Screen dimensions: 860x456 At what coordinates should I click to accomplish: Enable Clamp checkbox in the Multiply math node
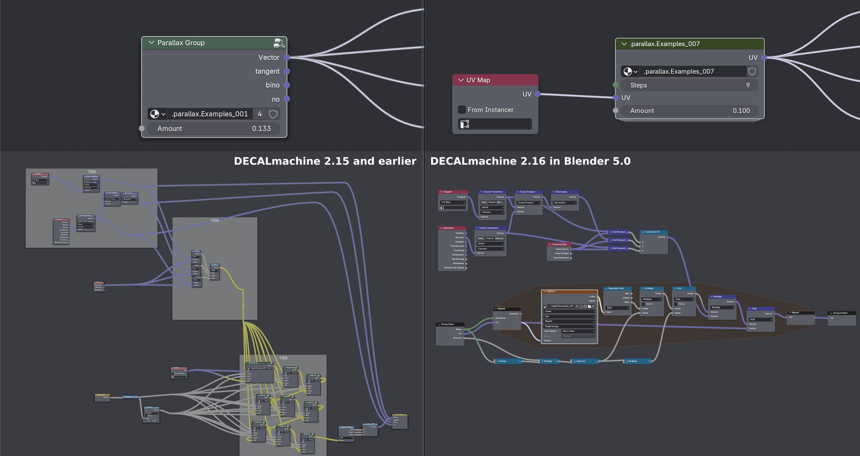(x=643, y=304)
